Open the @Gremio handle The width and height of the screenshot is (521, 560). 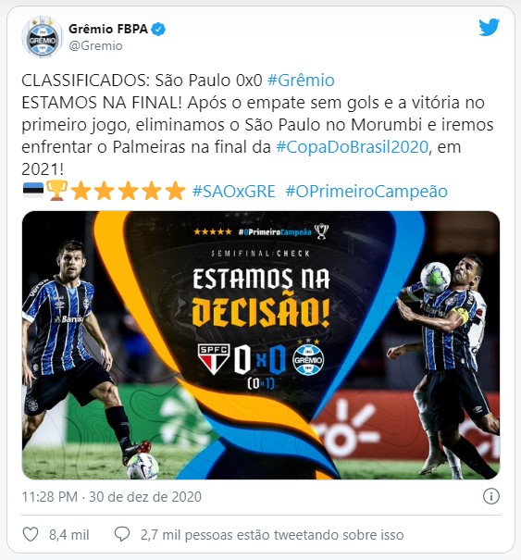coord(95,46)
